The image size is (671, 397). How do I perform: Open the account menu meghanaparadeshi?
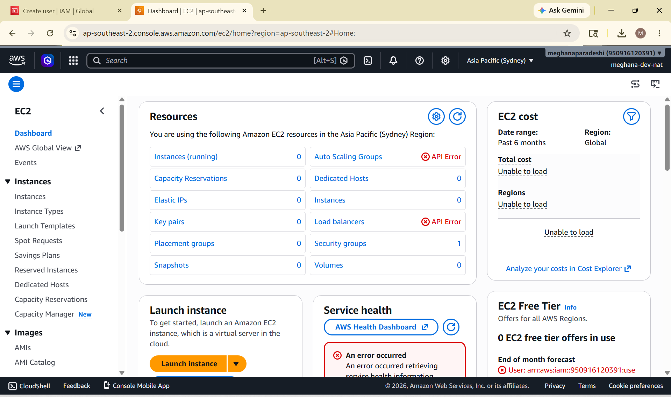(x=605, y=53)
